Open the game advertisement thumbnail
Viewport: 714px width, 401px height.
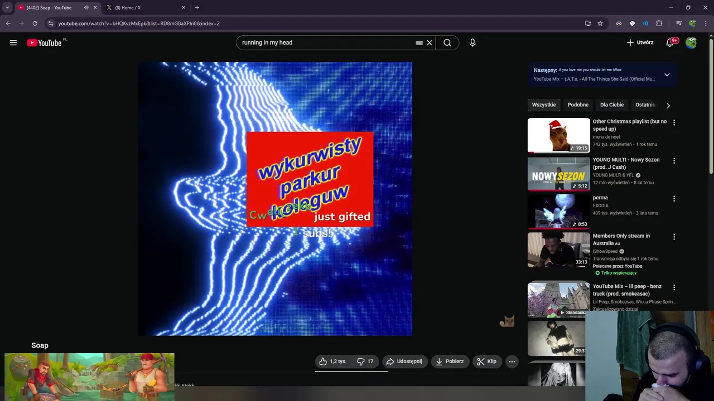point(89,377)
